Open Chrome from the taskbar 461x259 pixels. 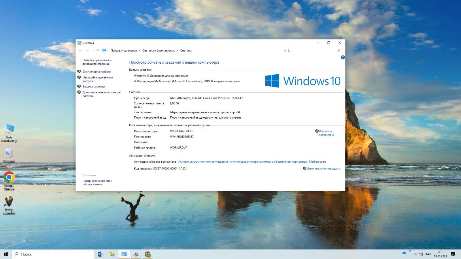(148, 254)
